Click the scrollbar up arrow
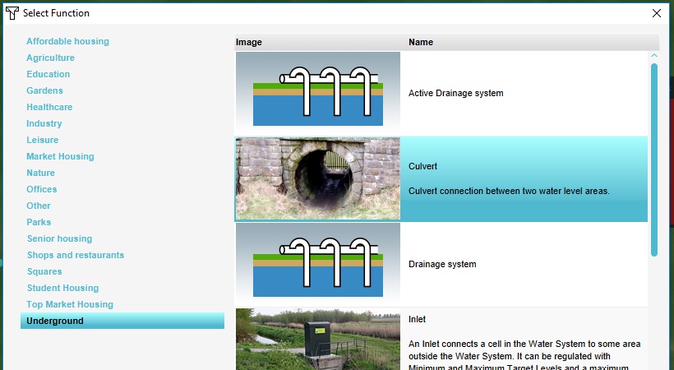The image size is (674, 370). (x=654, y=56)
